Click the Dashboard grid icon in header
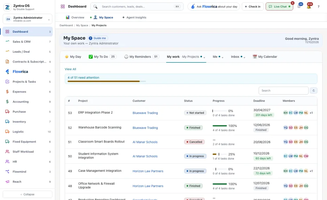 point(63,6)
